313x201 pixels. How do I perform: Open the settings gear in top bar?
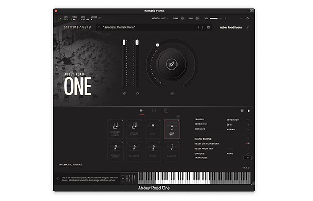(x=248, y=18)
